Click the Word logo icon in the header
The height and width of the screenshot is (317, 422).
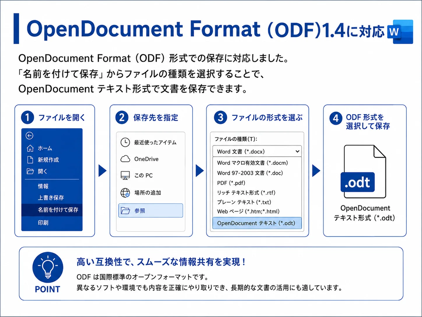pyautogui.click(x=400, y=32)
